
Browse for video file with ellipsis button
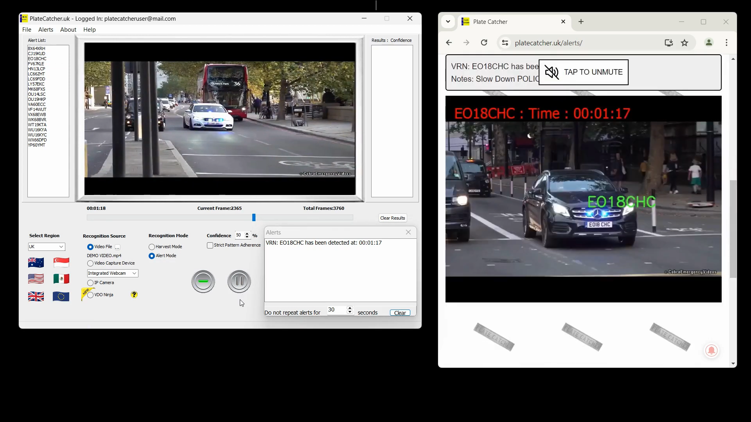pyautogui.click(x=117, y=247)
